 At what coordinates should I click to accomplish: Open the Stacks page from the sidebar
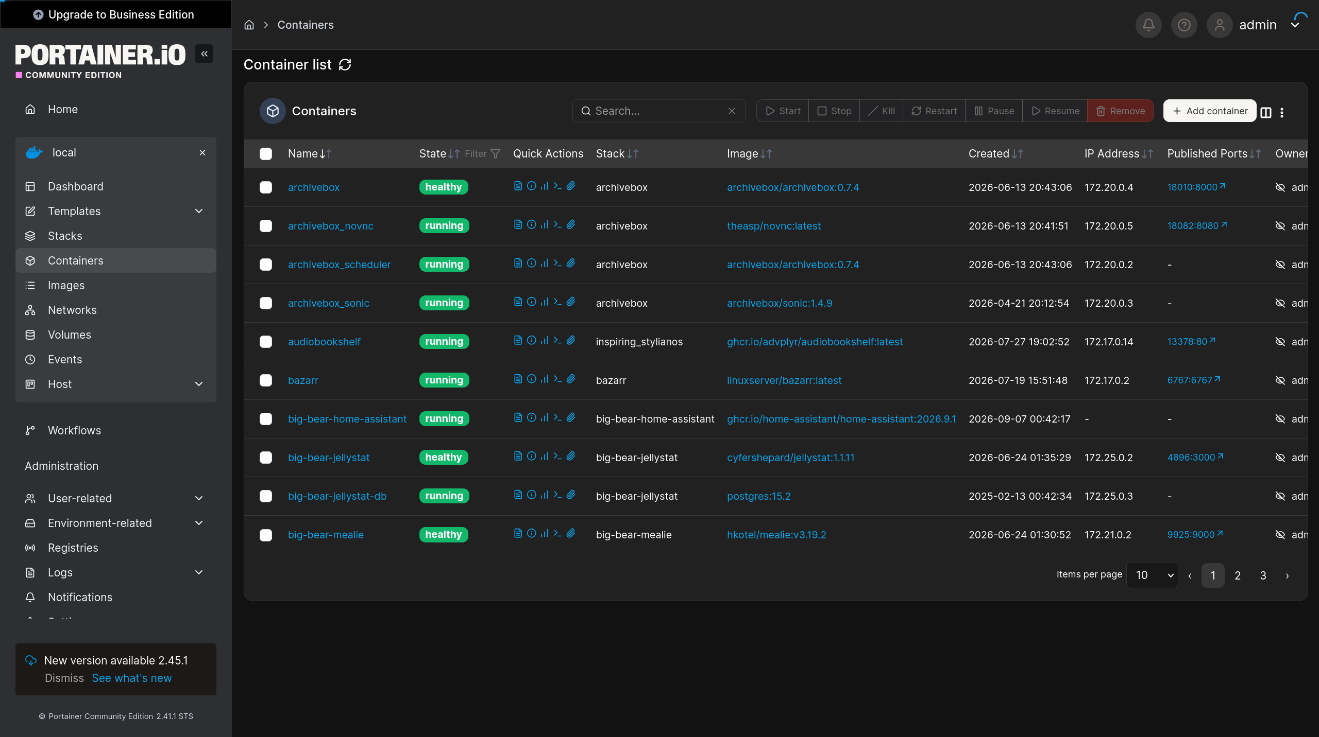[116, 236]
